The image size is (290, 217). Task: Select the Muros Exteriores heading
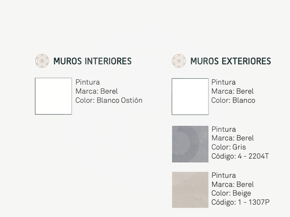[231, 61]
